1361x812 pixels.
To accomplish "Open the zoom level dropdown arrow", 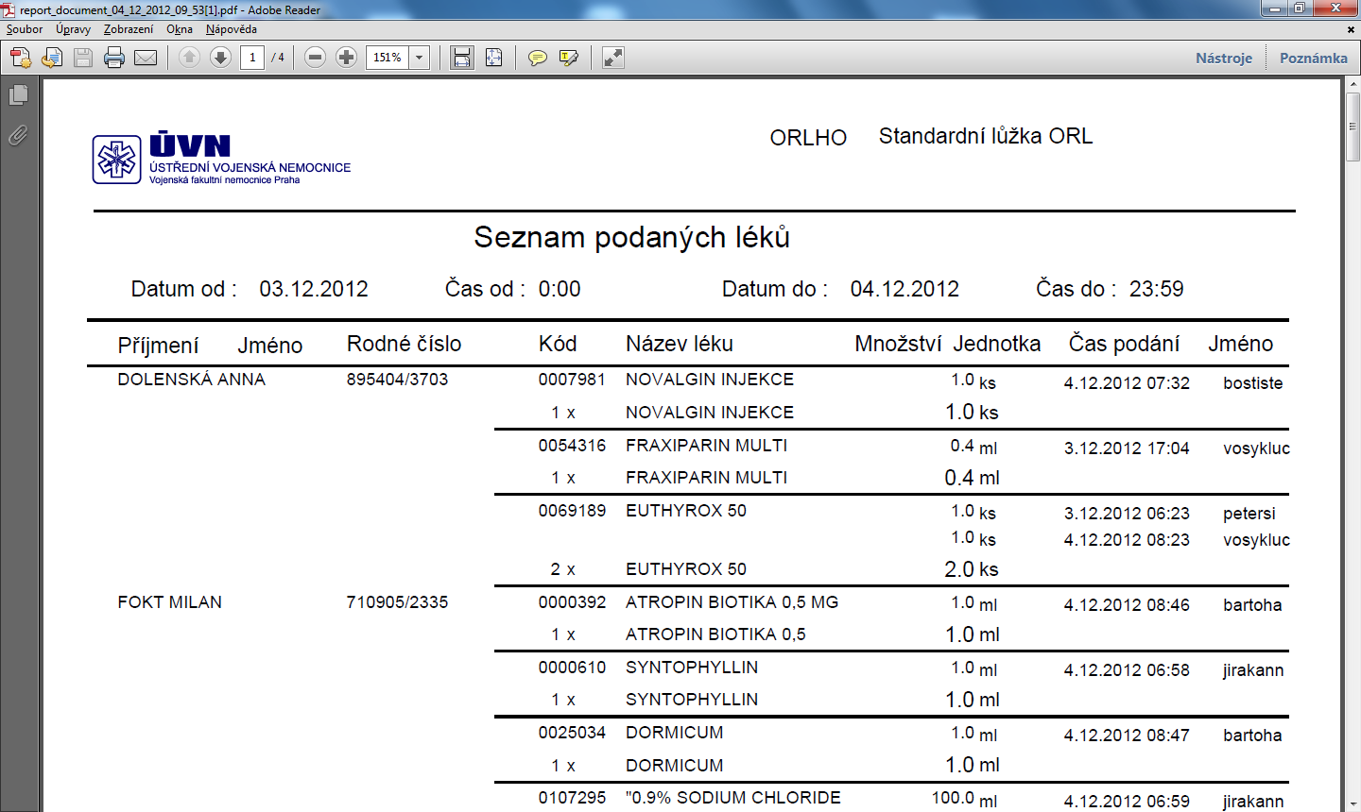I will pyautogui.click(x=420, y=58).
